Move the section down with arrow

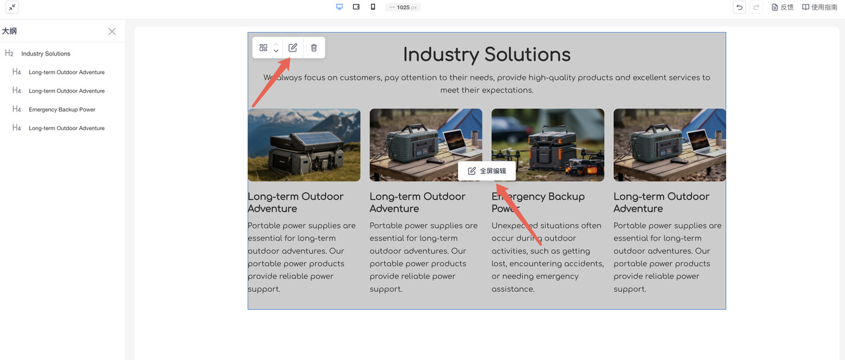pos(276,52)
